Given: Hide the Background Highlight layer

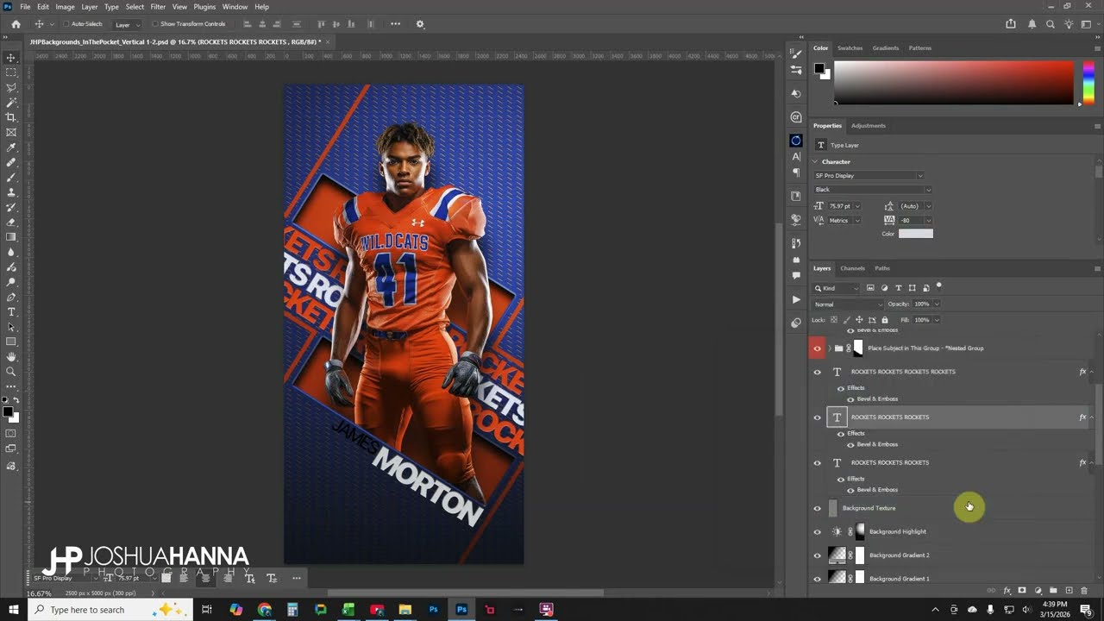Looking at the screenshot, I should pos(818,531).
